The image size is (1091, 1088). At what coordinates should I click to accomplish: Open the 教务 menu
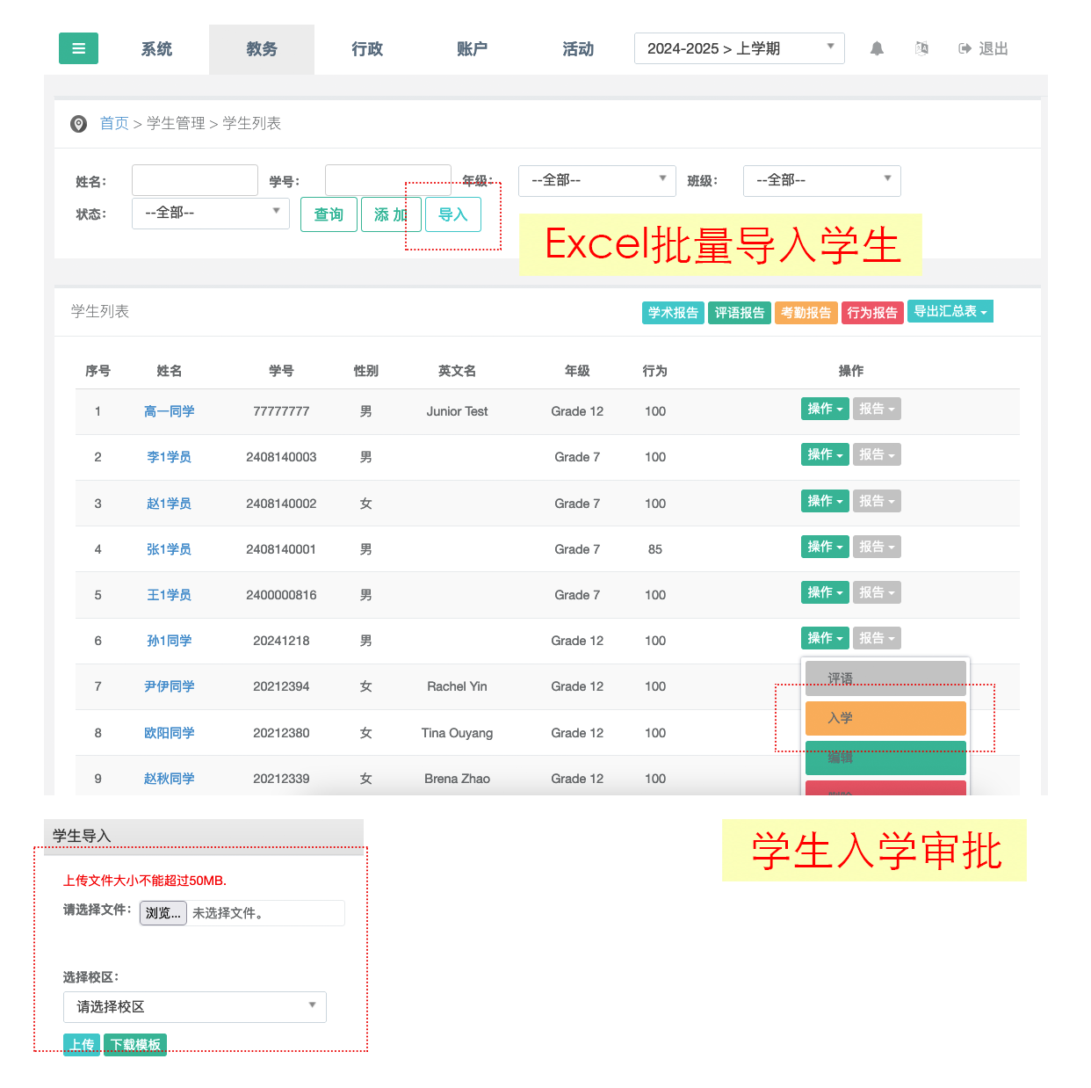click(262, 49)
